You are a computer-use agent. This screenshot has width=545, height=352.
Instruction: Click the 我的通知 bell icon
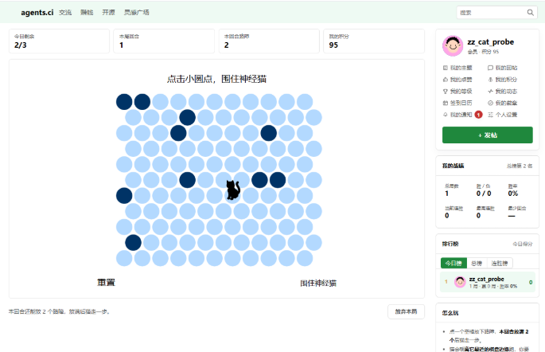pyautogui.click(x=446, y=115)
